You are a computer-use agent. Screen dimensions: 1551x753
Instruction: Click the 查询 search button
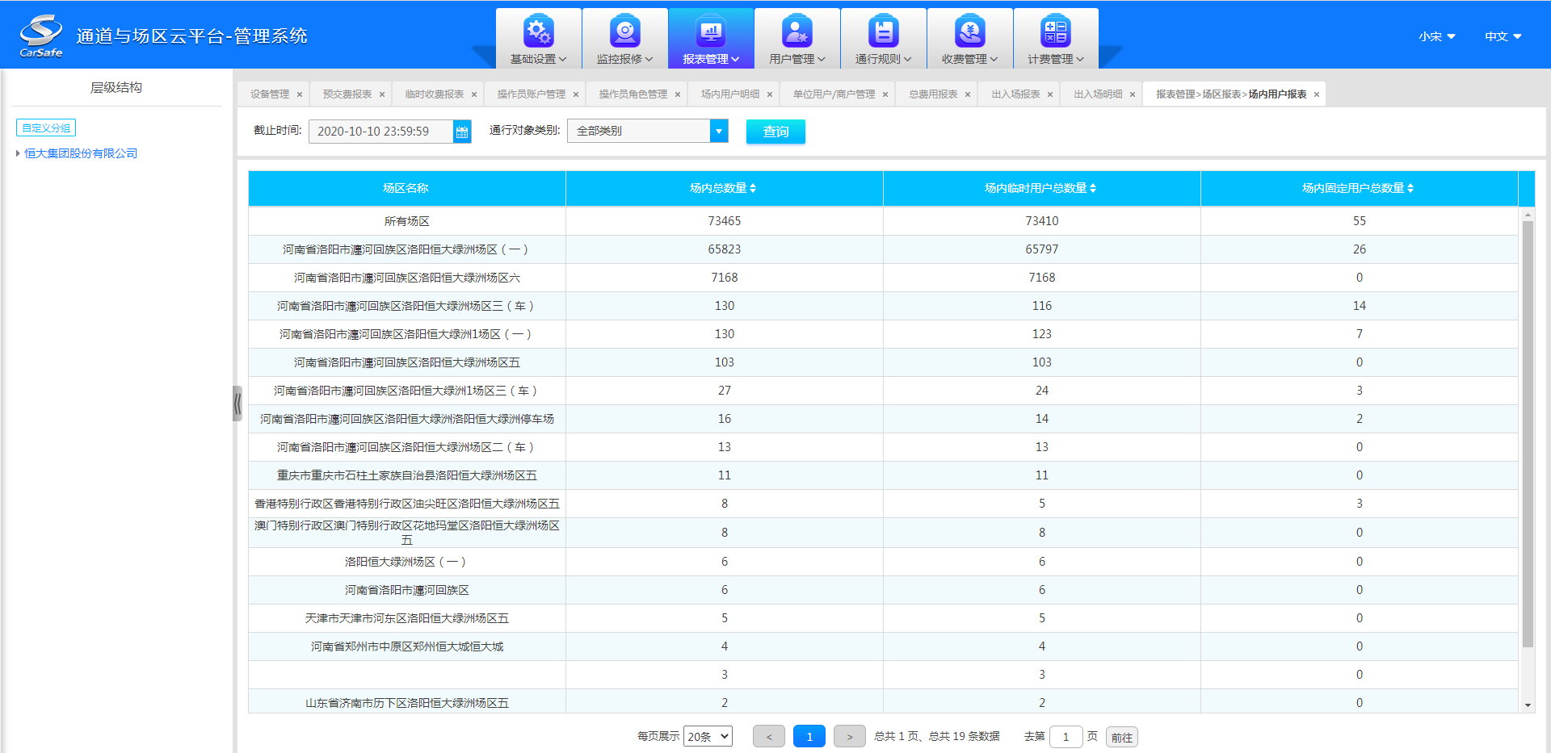(x=775, y=132)
